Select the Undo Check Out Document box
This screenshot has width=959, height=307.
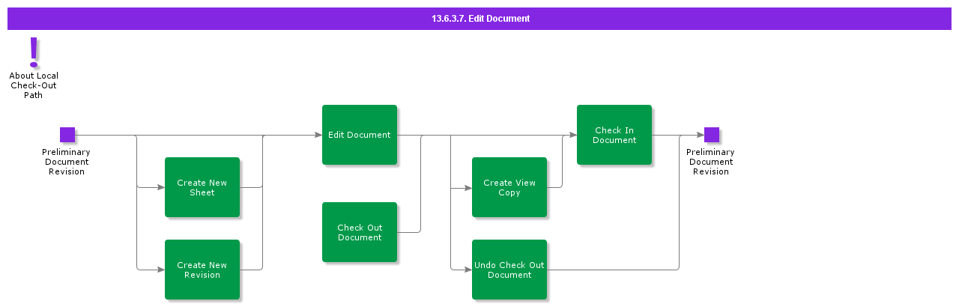point(509,270)
